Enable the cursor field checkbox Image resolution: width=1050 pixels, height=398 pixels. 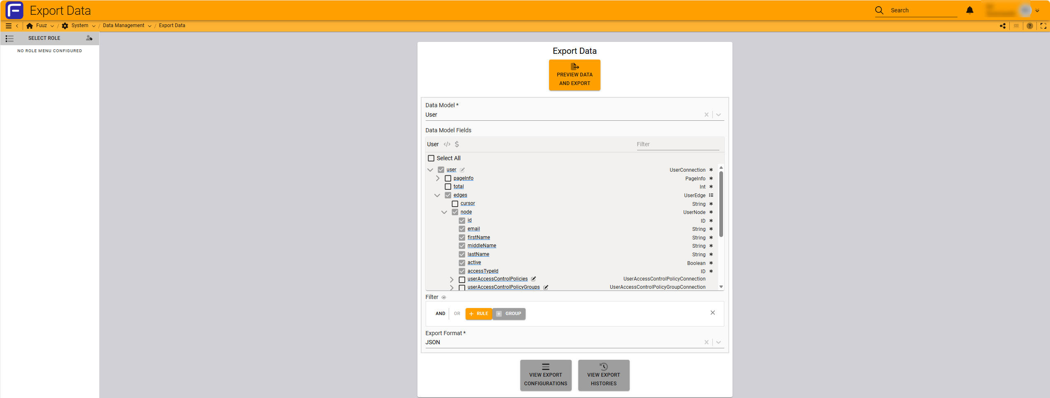coord(455,204)
